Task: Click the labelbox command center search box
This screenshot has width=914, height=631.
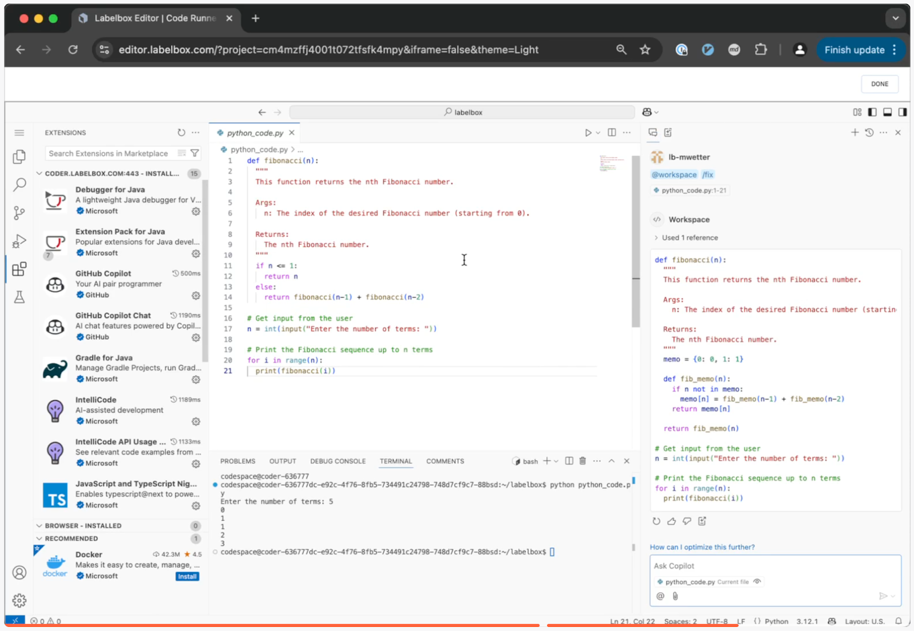Action: click(462, 112)
